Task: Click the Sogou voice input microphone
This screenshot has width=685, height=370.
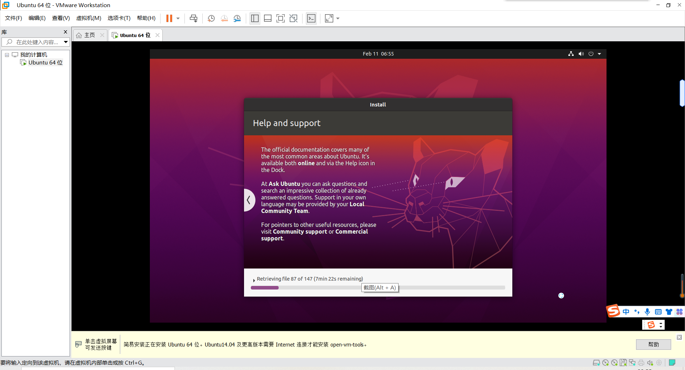Action: pyautogui.click(x=647, y=312)
